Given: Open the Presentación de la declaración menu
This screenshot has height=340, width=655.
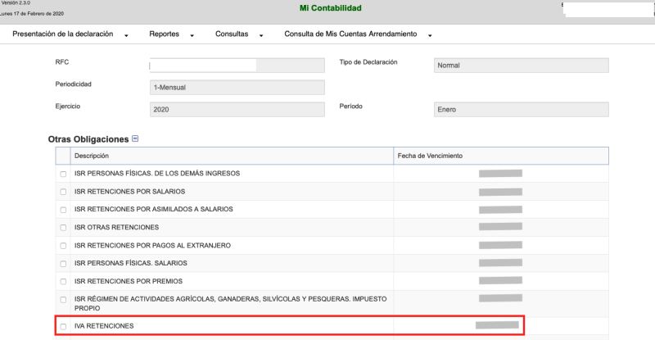Looking at the screenshot, I should pyautogui.click(x=63, y=34).
